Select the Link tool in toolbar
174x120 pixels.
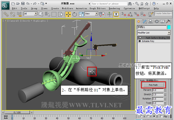click(x=6, y=14)
